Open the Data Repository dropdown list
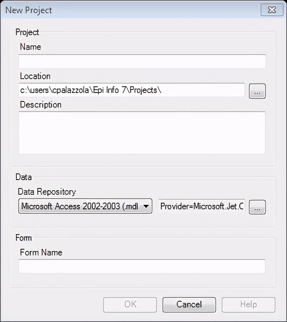The width and height of the screenshot is (287, 322). coord(85,206)
